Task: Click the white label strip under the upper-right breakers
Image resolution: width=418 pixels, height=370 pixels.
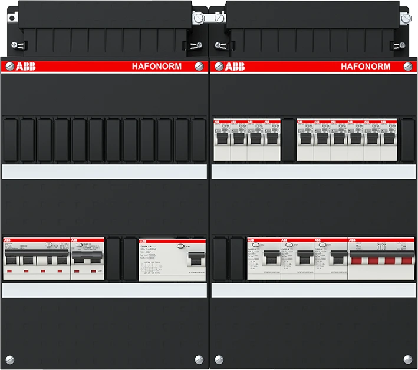Action: click(x=312, y=171)
